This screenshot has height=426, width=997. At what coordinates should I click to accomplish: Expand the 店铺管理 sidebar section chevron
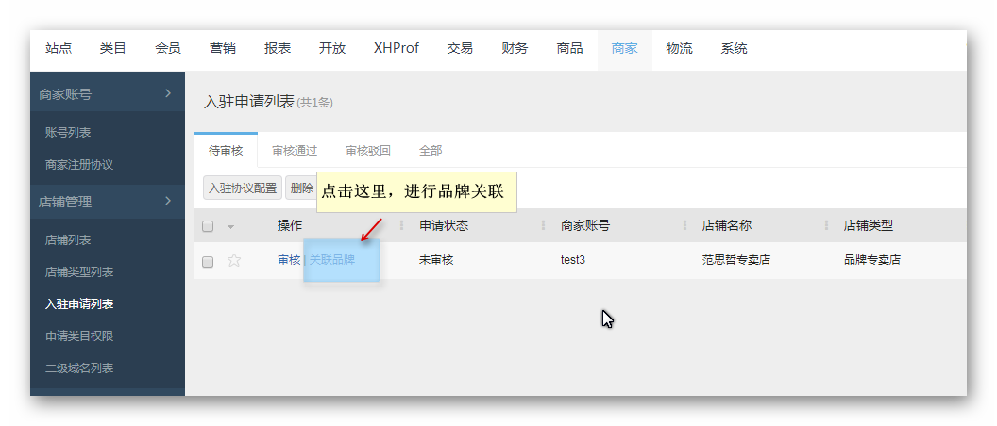tap(168, 201)
